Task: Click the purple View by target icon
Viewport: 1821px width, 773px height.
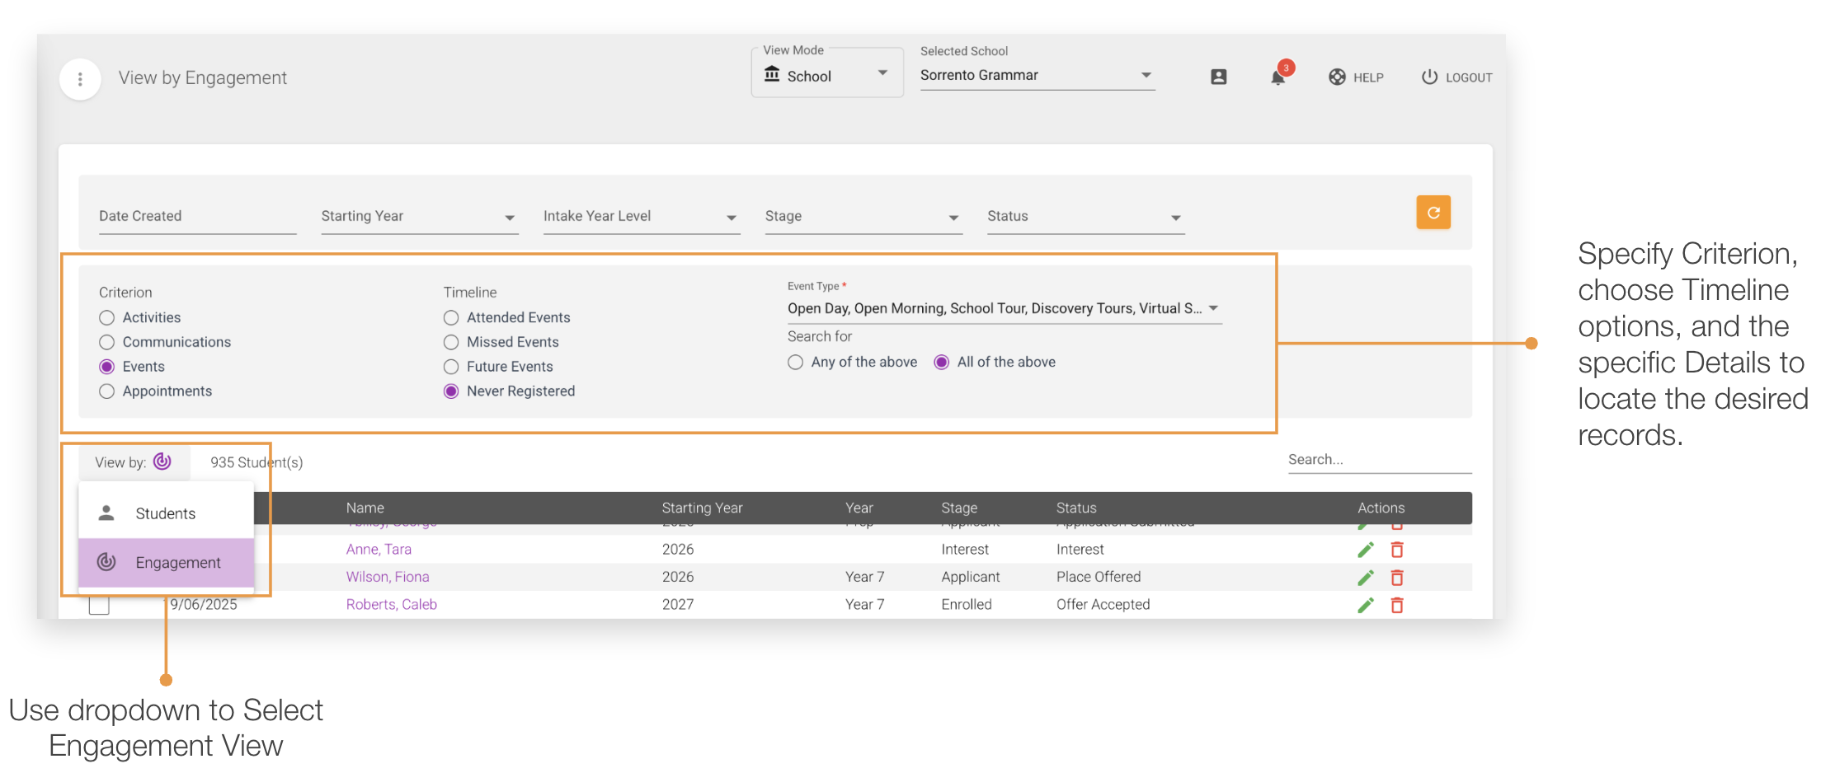Action: coord(162,461)
